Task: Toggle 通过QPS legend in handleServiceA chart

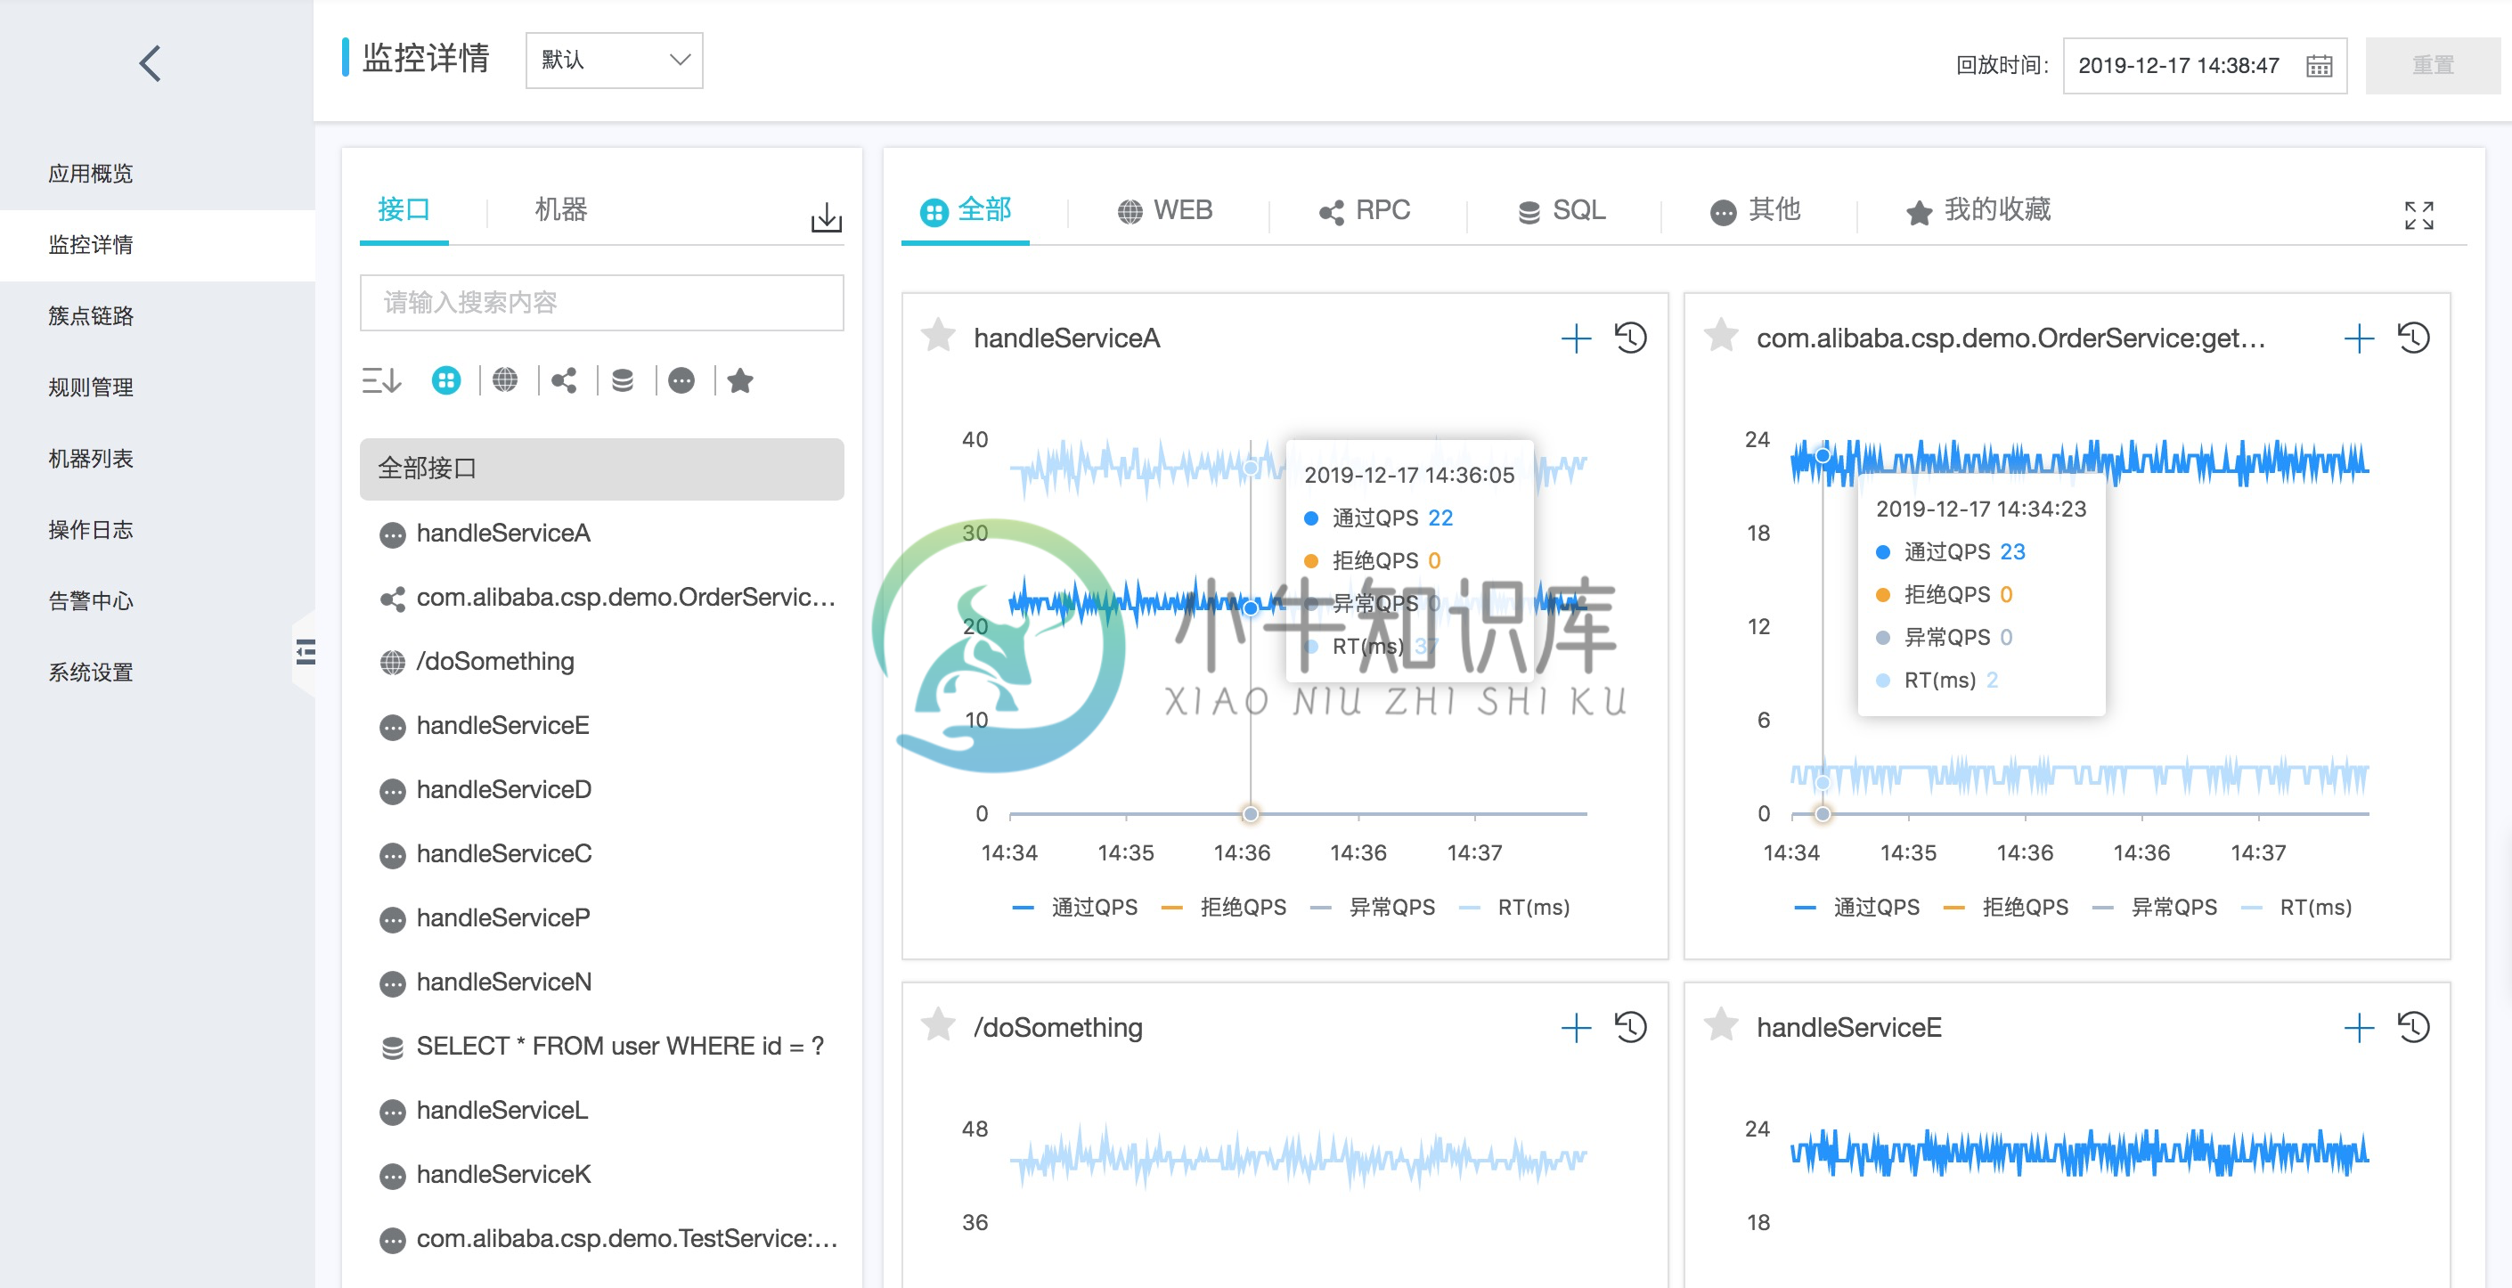Action: (x=1074, y=907)
